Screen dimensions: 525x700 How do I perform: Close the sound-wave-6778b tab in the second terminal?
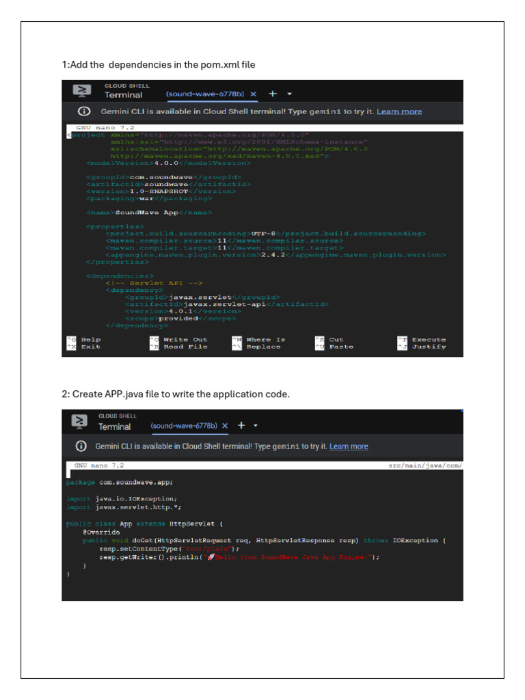point(225,425)
